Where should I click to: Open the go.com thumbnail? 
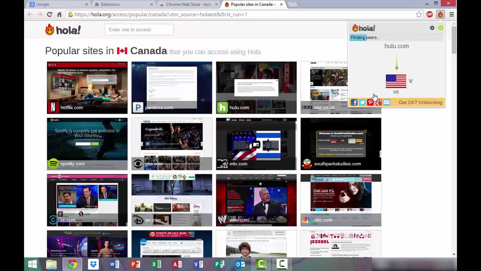(x=172, y=200)
